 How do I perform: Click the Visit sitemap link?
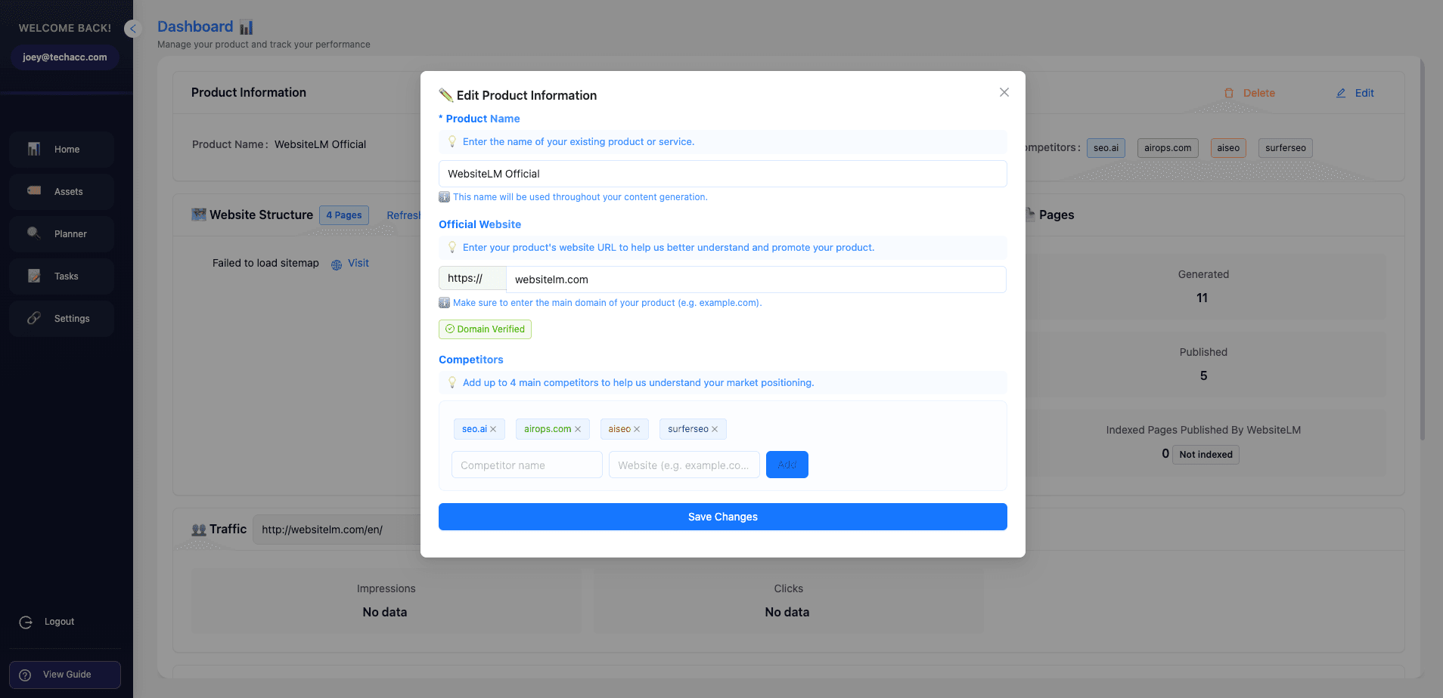click(358, 263)
